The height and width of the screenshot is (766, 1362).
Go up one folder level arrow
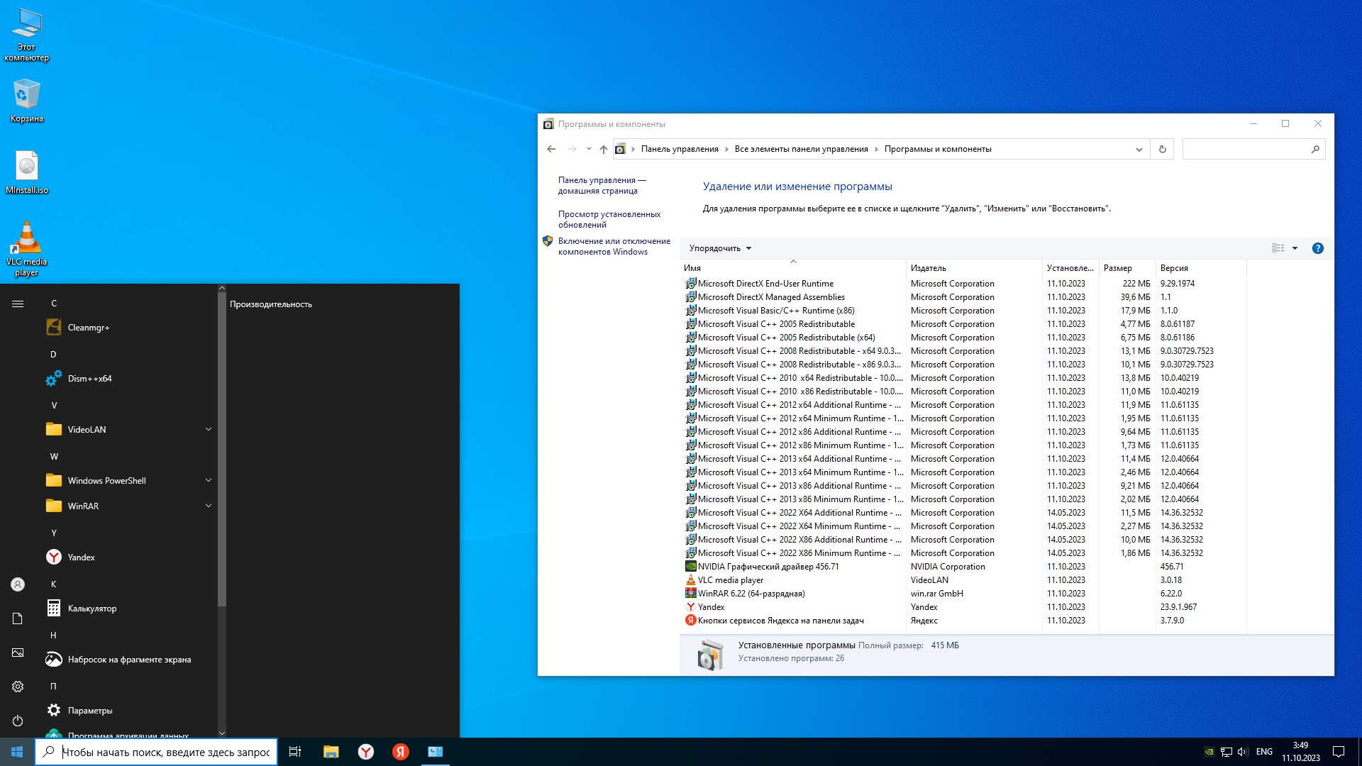(603, 149)
